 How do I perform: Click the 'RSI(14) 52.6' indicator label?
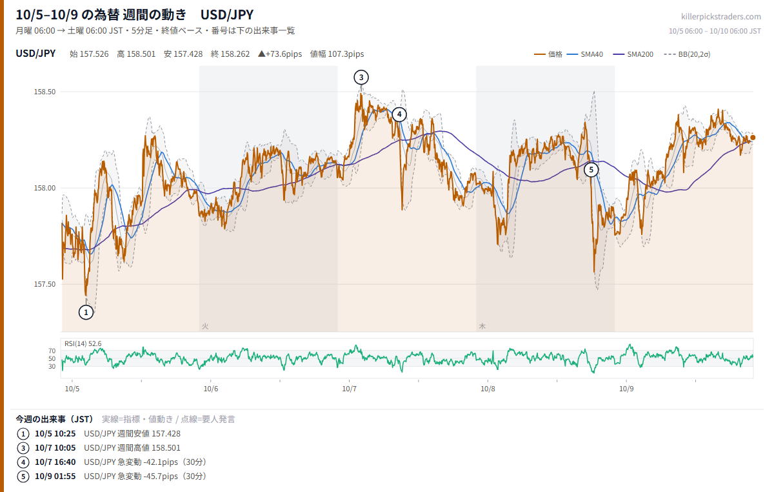83,343
